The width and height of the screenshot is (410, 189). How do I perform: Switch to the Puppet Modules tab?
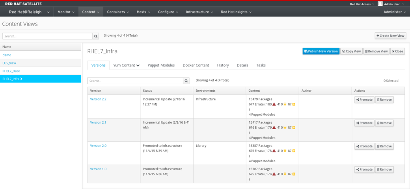161,65
